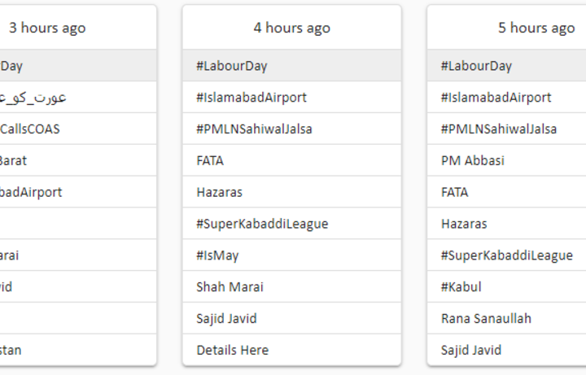586x375 pixels.
Task: Open FATA trend in the 4 hours ago list
Action: (292, 160)
